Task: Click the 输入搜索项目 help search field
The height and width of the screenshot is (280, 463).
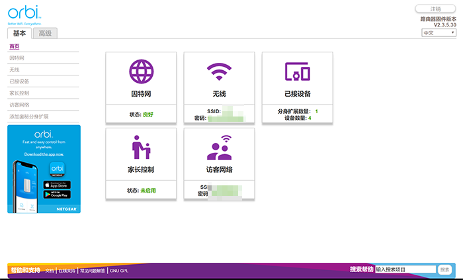Action: pos(405,270)
